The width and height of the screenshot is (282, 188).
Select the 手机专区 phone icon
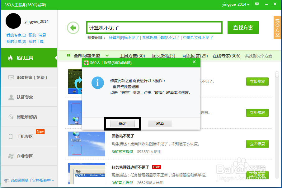point(10,136)
